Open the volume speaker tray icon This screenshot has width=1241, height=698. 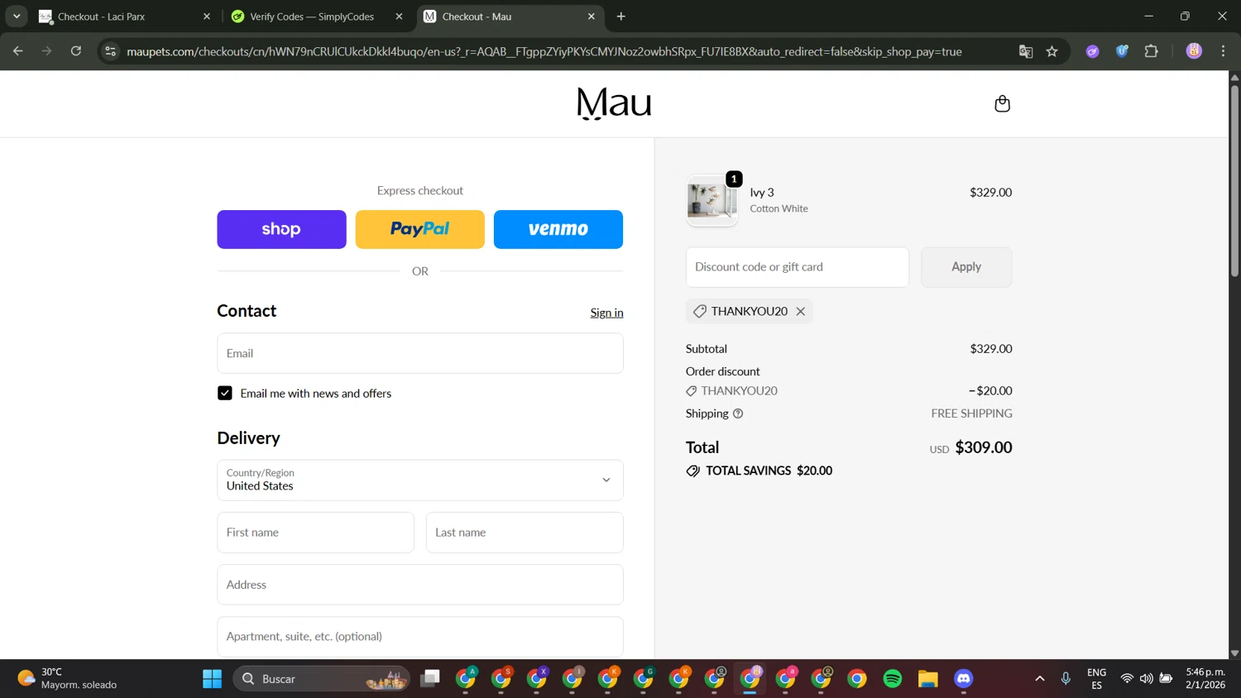(x=1146, y=679)
